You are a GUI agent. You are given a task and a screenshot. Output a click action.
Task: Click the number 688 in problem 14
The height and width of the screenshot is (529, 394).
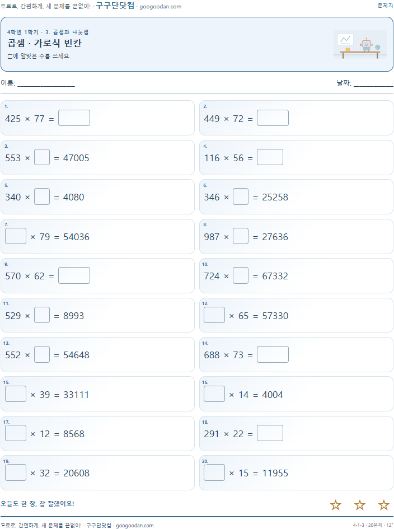point(212,355)
